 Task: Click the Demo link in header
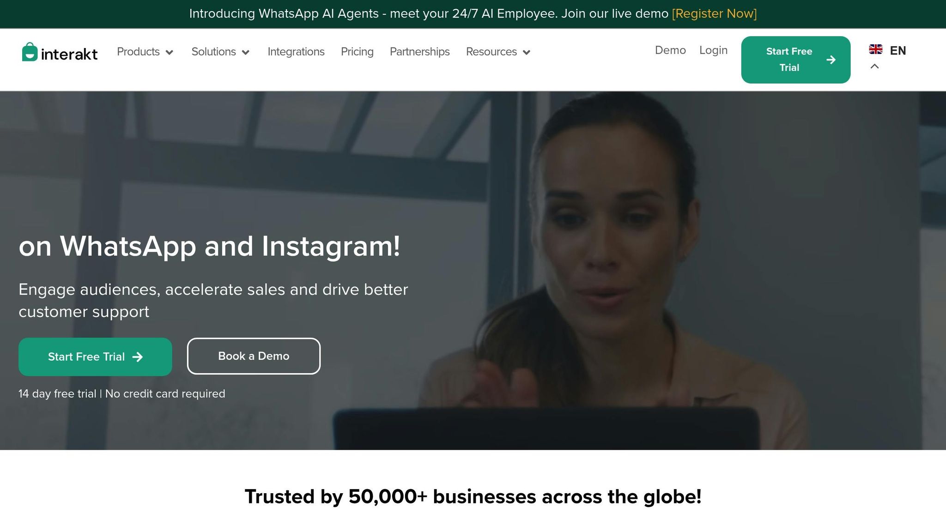point(670,50)
